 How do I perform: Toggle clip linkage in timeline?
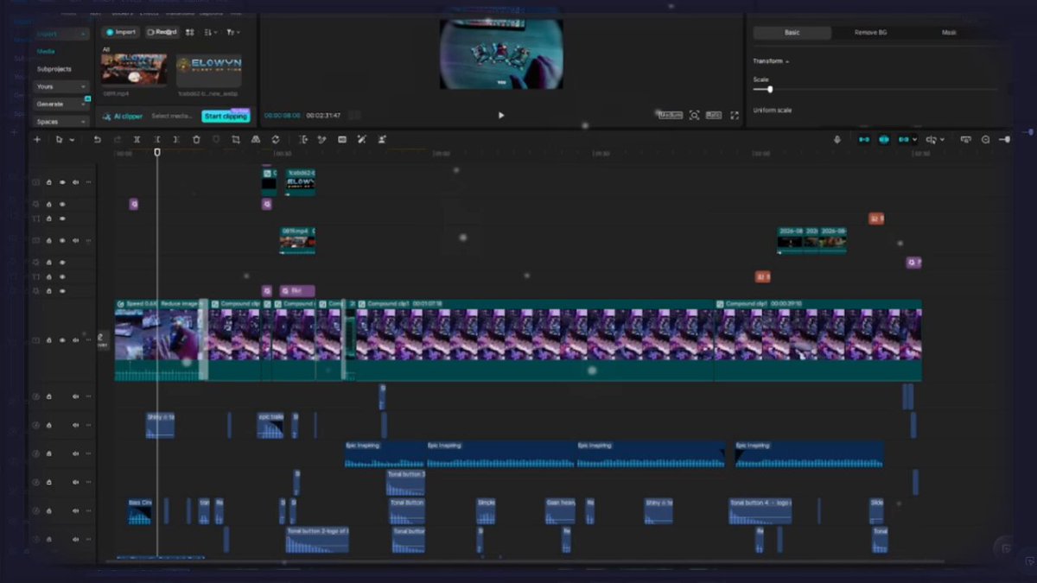point(905,139)
